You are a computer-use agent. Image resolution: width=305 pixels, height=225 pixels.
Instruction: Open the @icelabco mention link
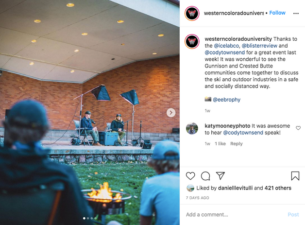click(x=227, y=46)
